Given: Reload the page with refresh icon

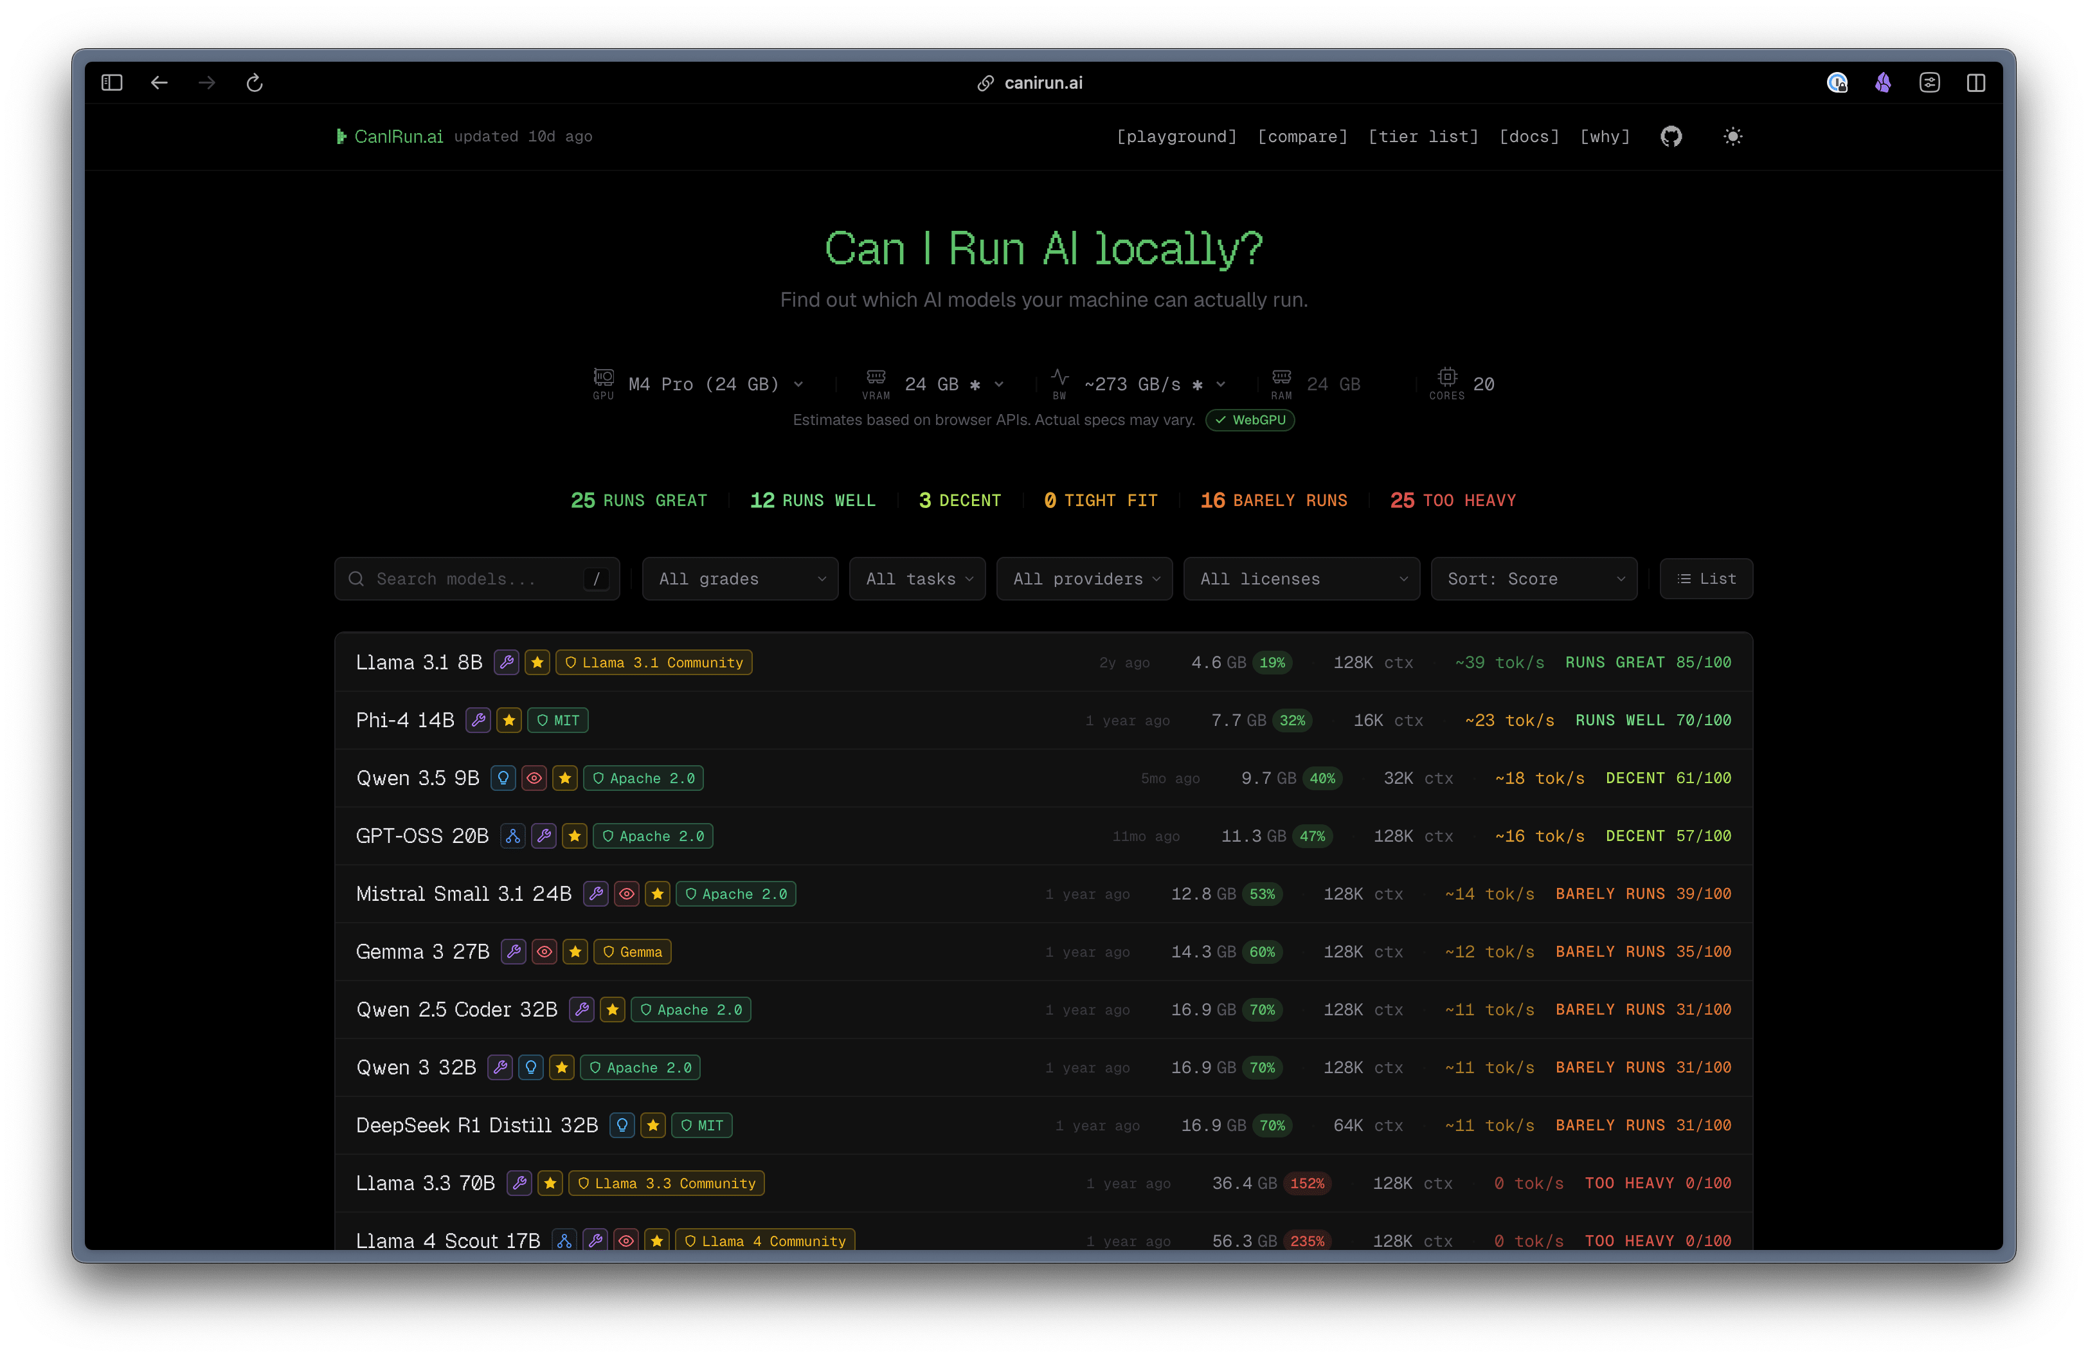Looking at the screenshot, I should click(x=255, y=82).
